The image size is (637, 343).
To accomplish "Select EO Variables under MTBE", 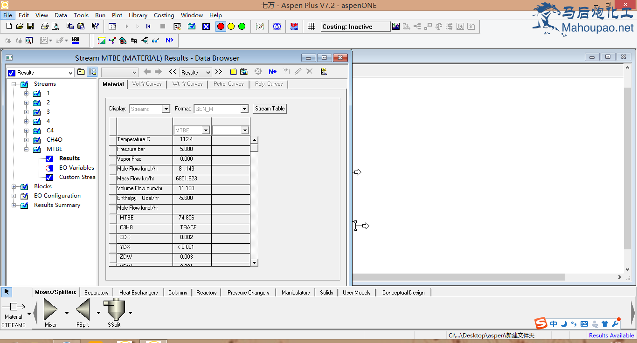I will tap(76, 168).
